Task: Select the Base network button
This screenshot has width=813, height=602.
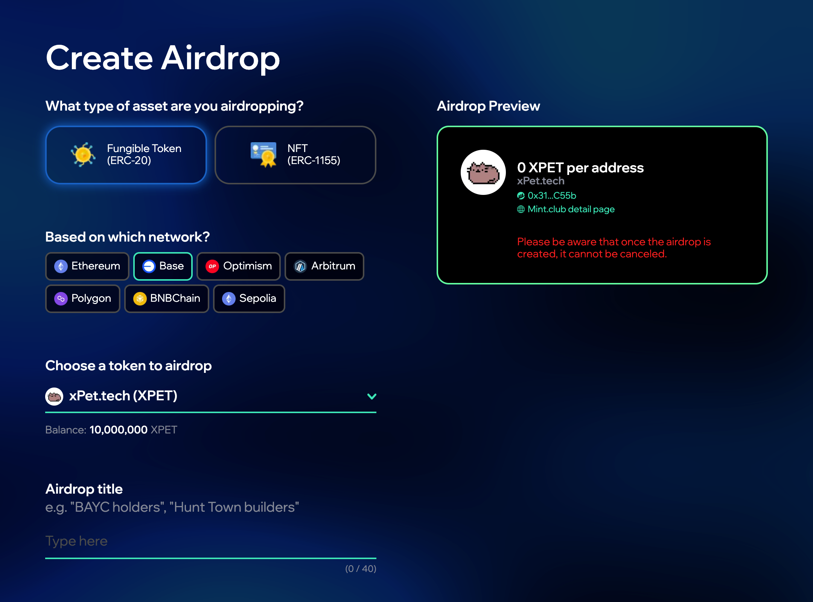Action: 163,266
